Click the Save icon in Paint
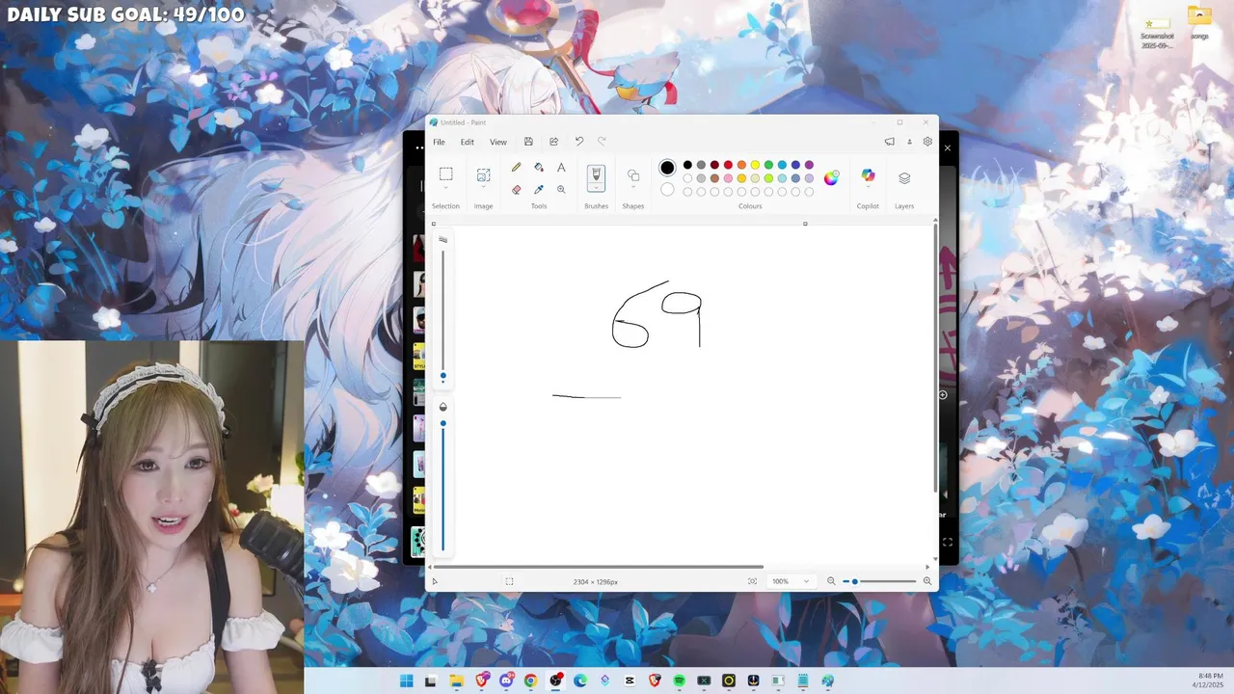This screenshot has height=694, width=1234. tap(528, 142)
